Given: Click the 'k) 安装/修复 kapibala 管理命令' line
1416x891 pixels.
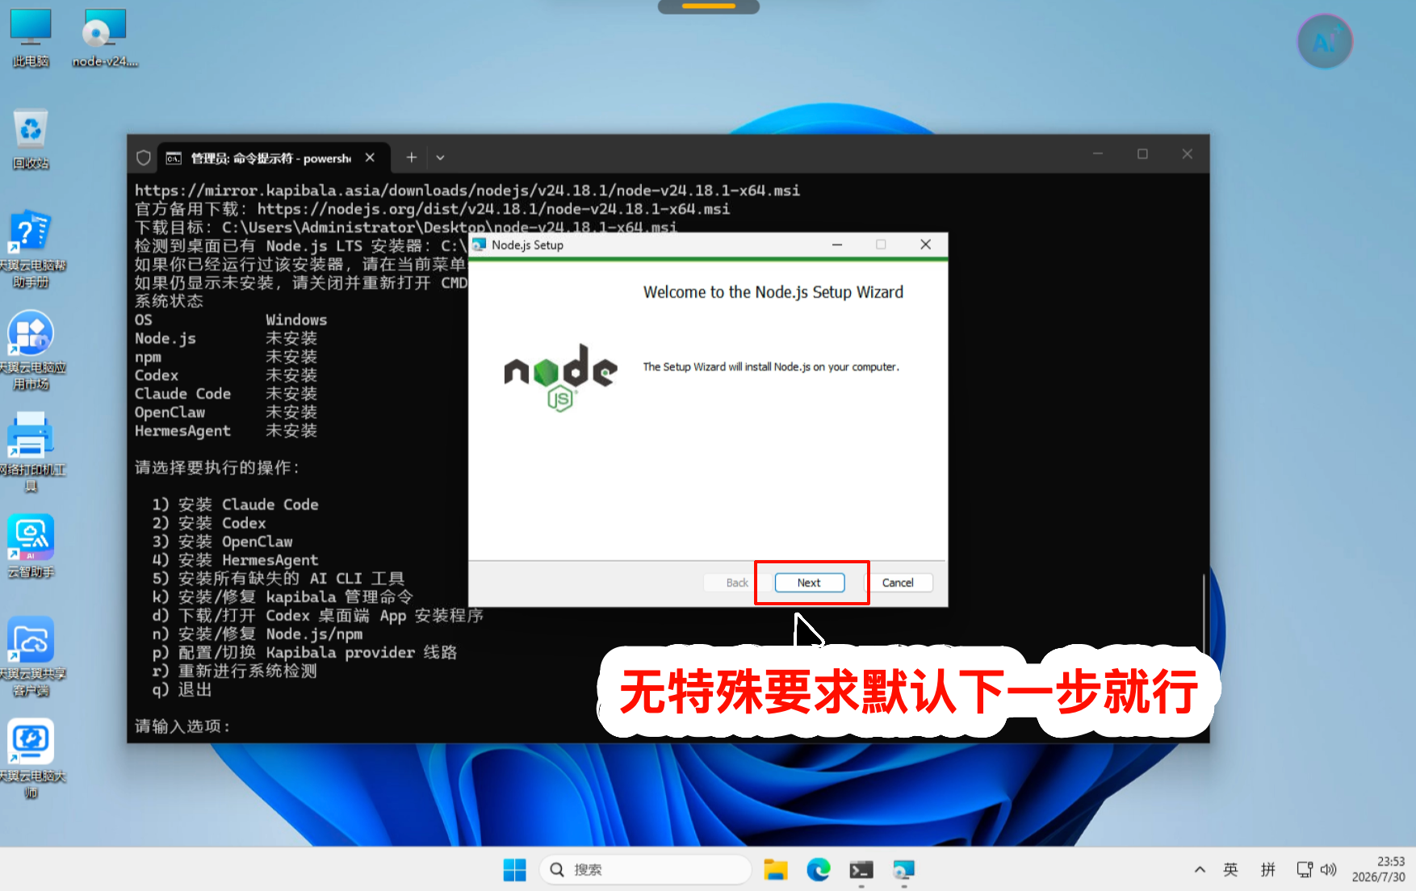Looking at the screenshot, I should pyautogui.click(x=283, y=597).
